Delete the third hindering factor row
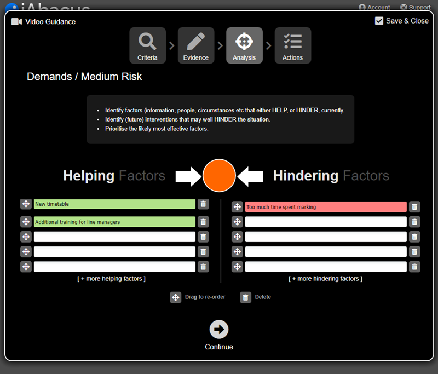Viewport: 438px width, 374px height. (415, 237)
